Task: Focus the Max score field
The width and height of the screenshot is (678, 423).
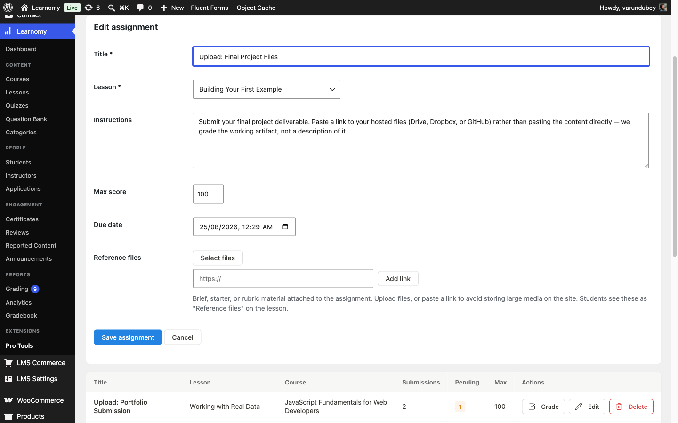Action: point(208,194)
